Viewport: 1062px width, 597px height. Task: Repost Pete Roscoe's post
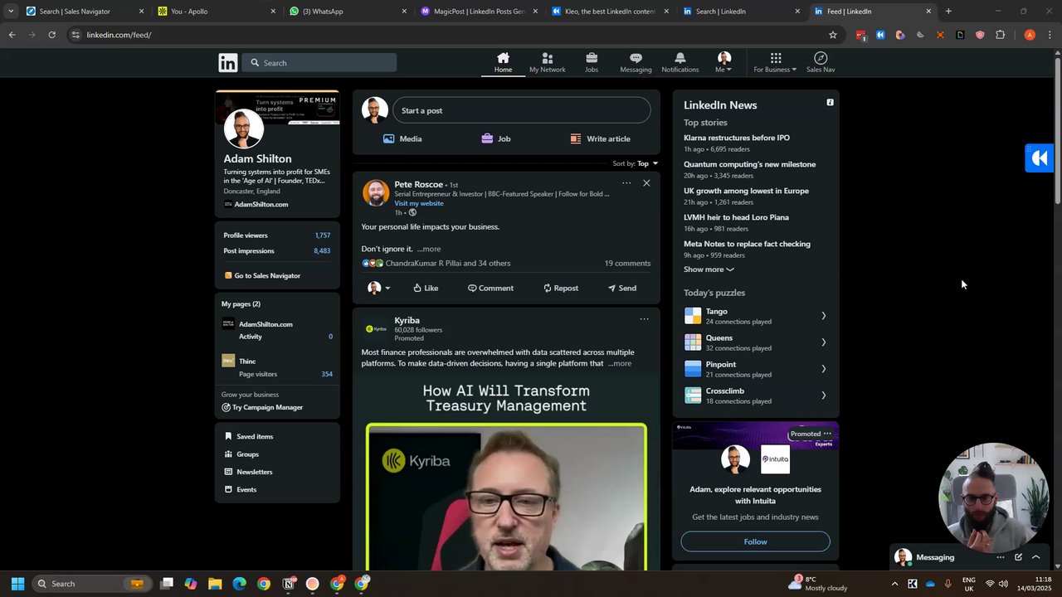point(561,288)
